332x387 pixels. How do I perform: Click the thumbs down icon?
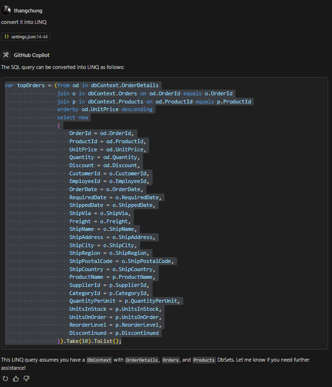click(x=26, y=378)
